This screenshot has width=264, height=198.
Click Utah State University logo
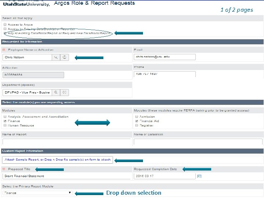pyautogui.click(x=26, y=4)
